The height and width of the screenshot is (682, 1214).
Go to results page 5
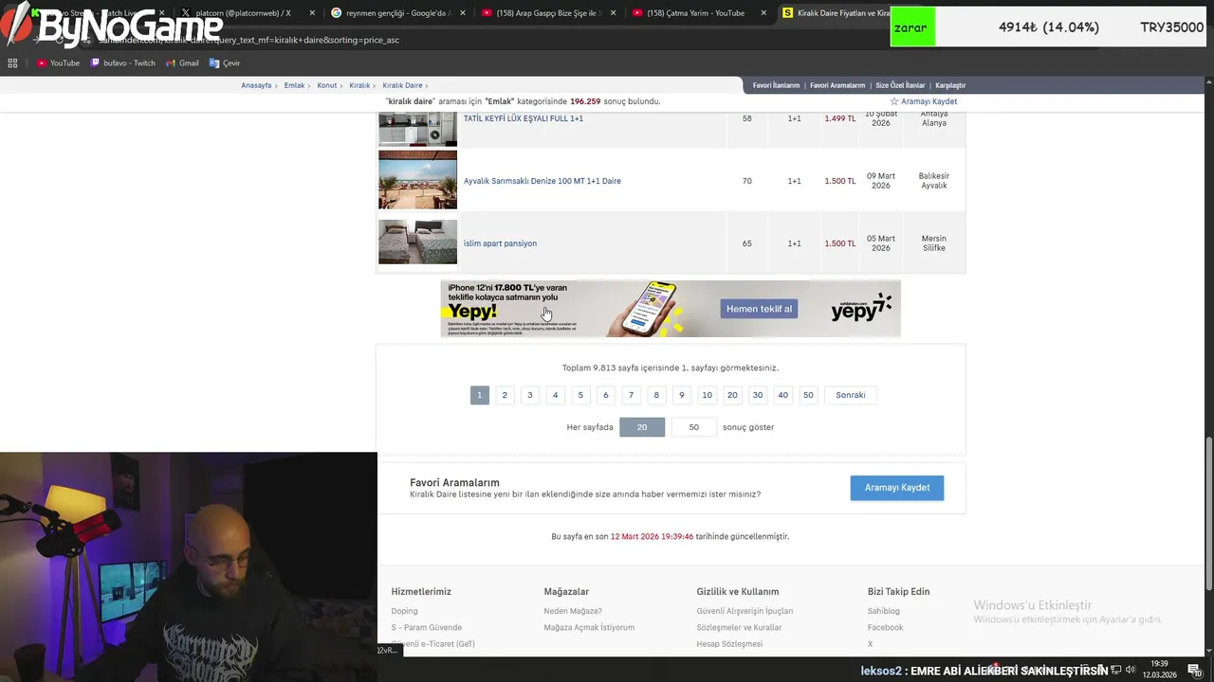580,395
